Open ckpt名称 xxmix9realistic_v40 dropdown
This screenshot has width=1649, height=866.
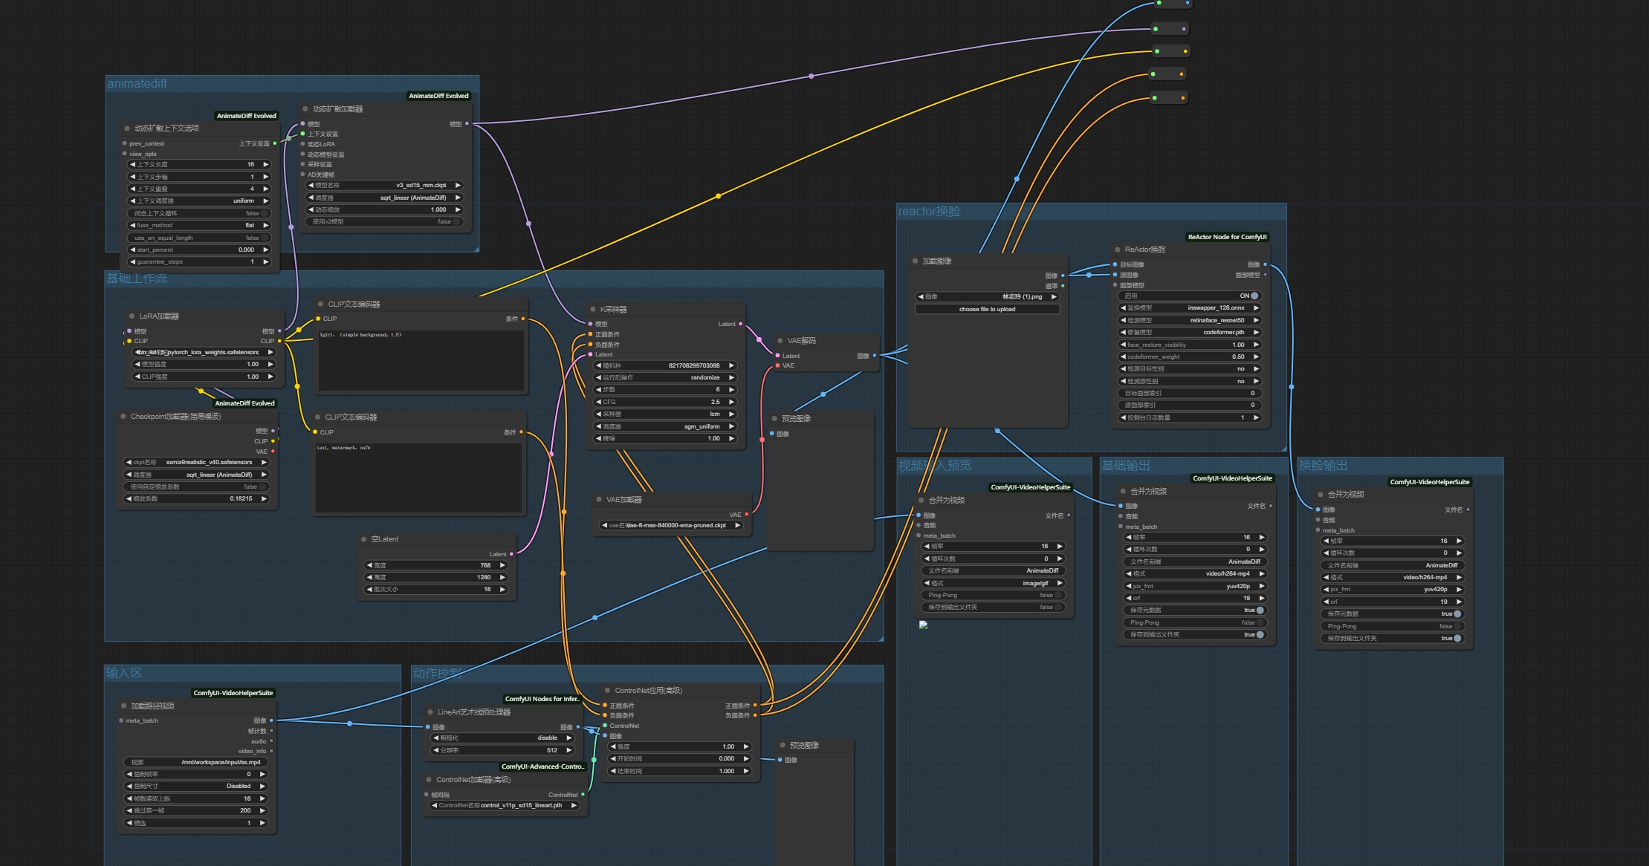tap(196, 463)
